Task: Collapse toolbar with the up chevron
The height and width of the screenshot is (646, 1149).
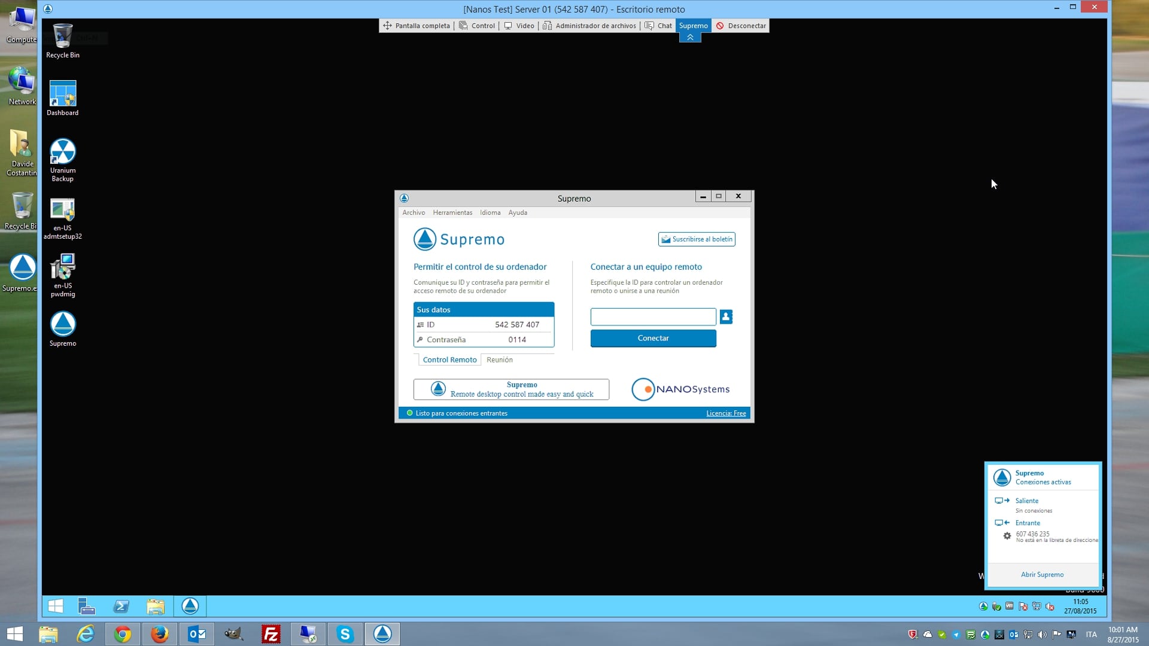Action: coord(690,37)
